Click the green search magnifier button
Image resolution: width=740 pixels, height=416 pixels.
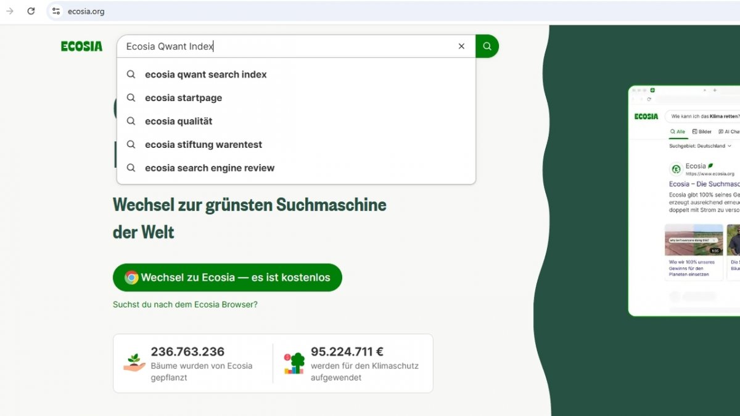487,46
